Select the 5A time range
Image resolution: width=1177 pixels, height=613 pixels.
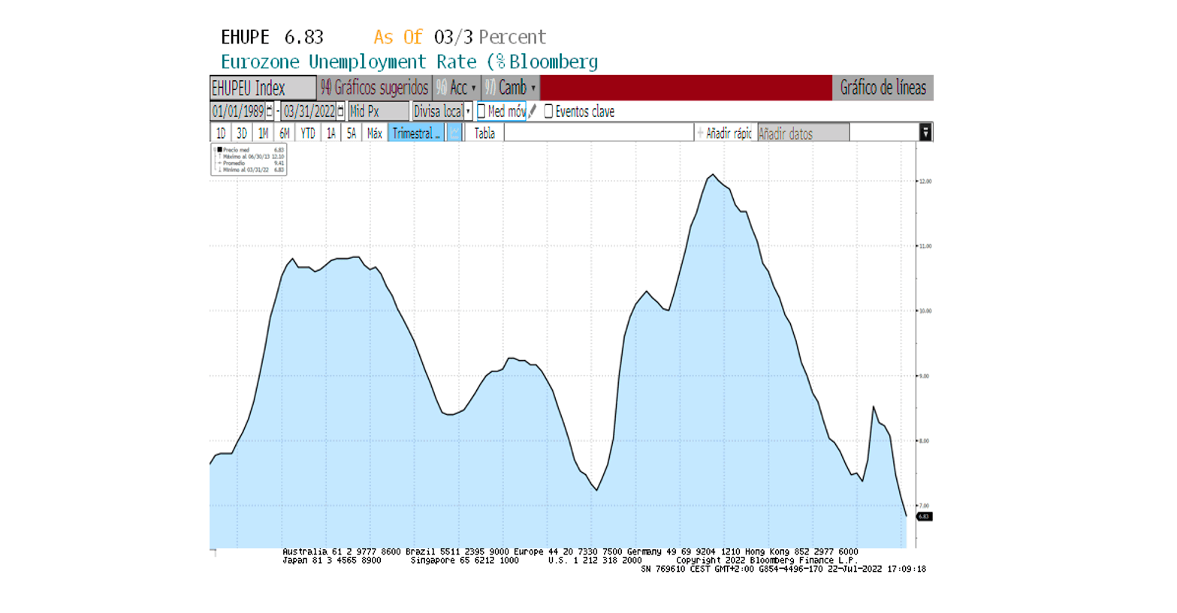click(352, 133)
